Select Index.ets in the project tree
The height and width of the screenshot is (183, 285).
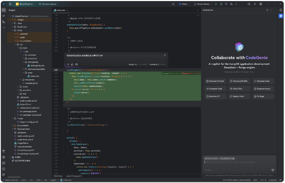33,76
